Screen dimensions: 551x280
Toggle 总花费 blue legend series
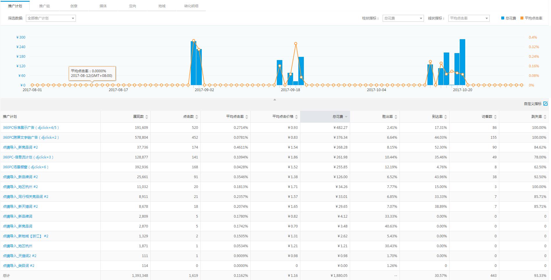pyautogui.click(x=509, y=18)
